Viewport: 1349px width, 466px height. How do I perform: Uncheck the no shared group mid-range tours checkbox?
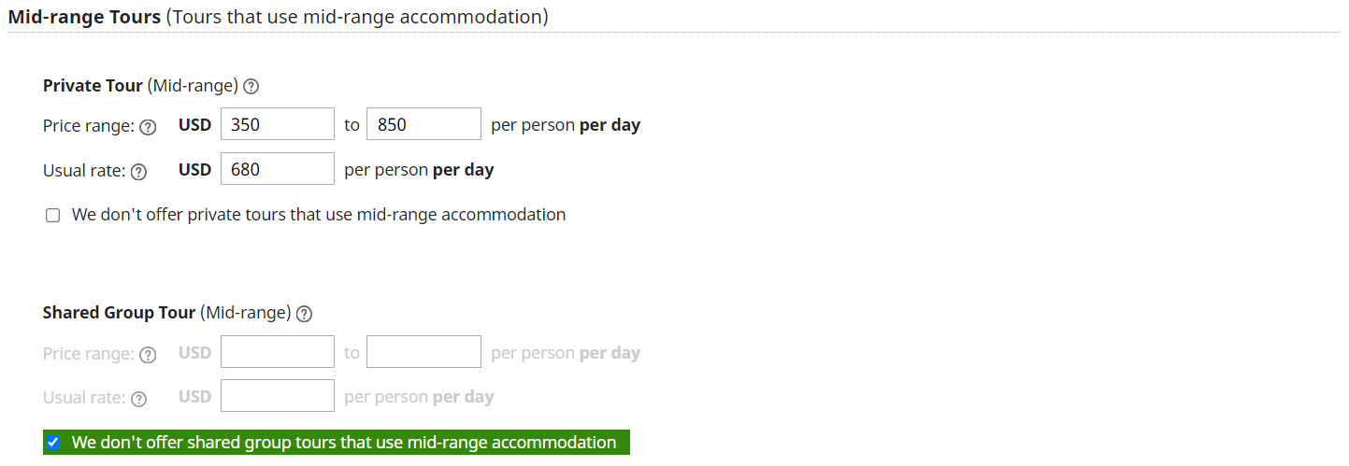53,443
